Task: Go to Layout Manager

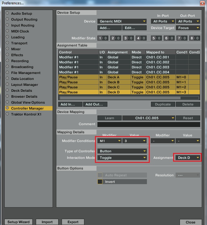Action: pos(25,85)
